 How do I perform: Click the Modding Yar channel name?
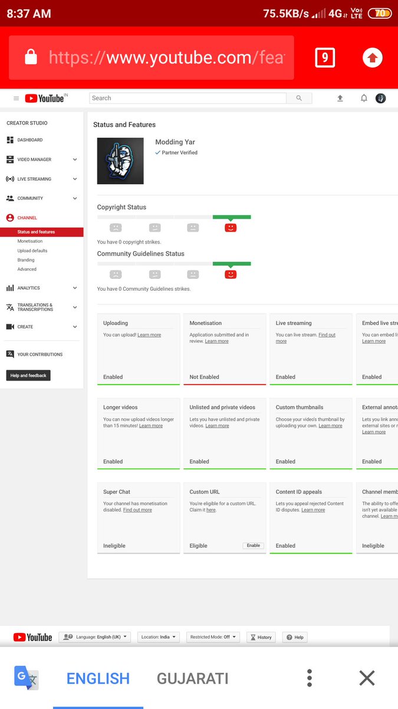pyautogui.click(x=175, y=142)
